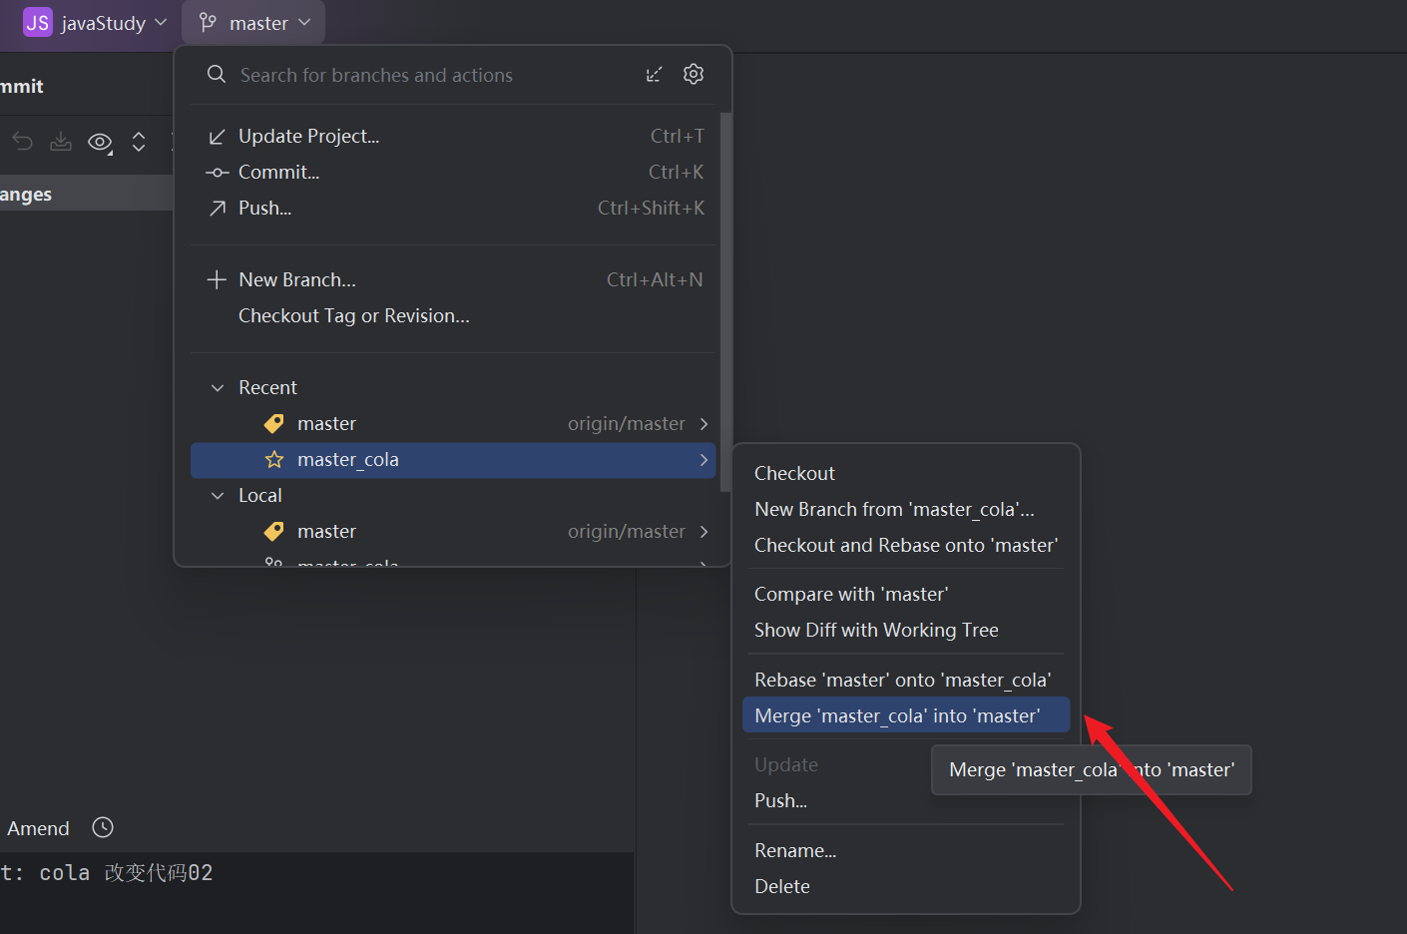Open commit message history clock icon
This screenshot has height=934, width=1407.
[103, 827]
